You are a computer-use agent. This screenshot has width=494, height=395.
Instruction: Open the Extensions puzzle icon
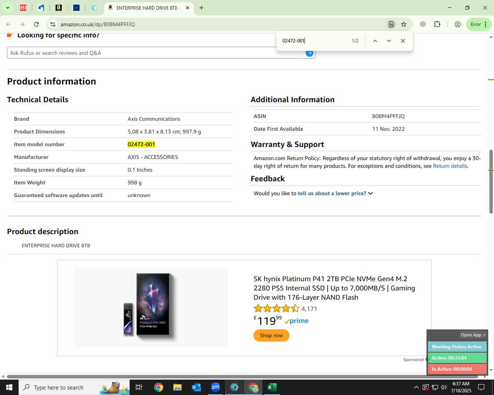pos(437,24)
